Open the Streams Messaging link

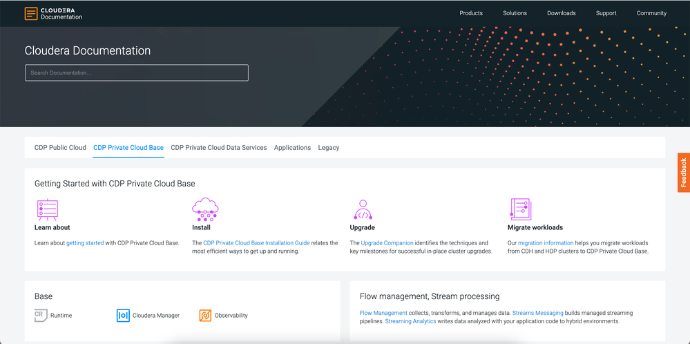pyautogui.click(x=538, y=313)
